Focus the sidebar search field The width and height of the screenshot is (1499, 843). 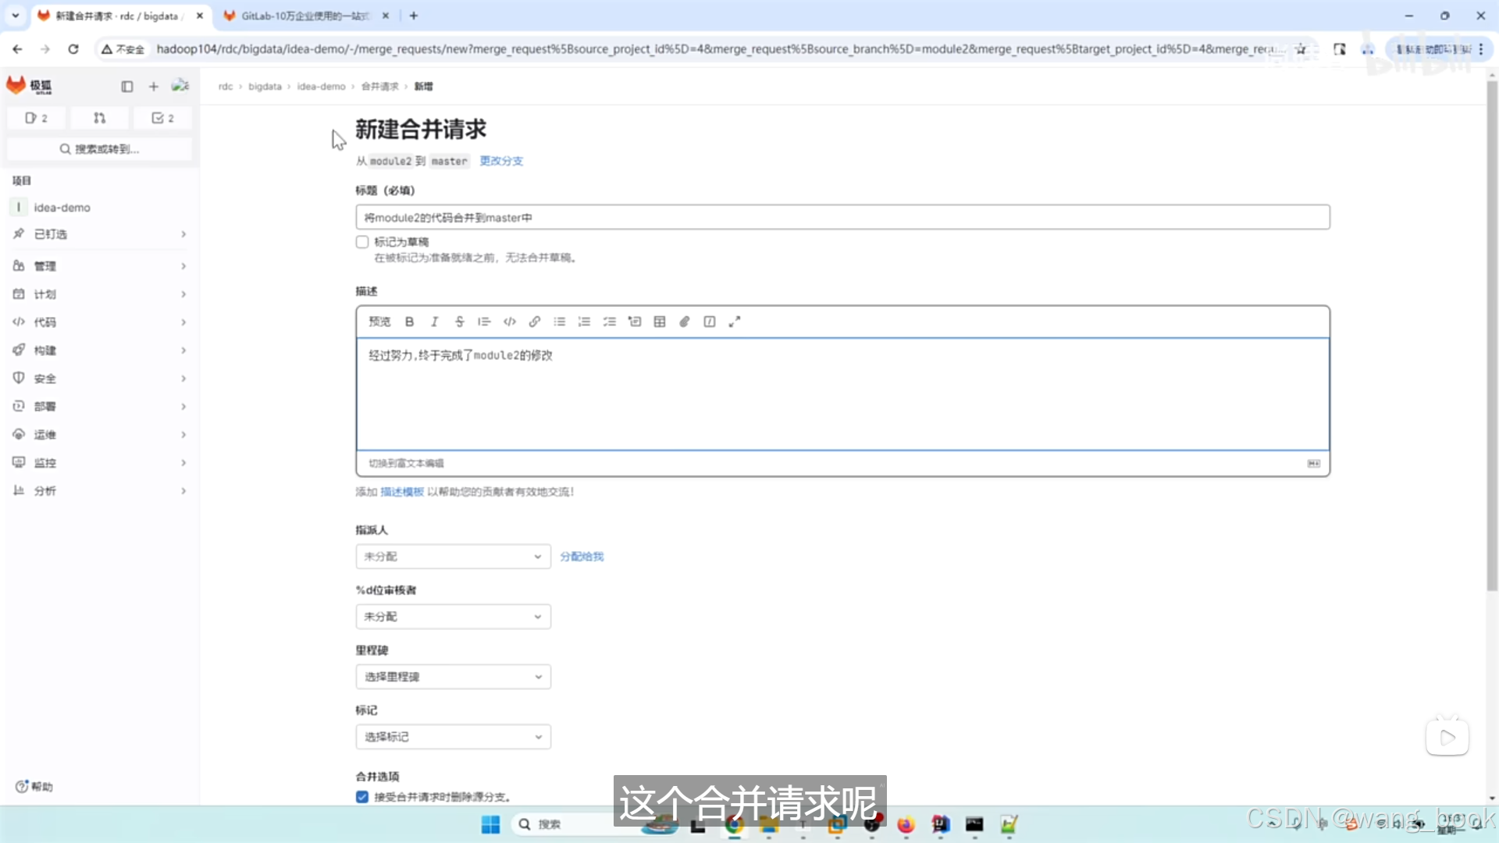pyautogui.click(x=100, y=149)
